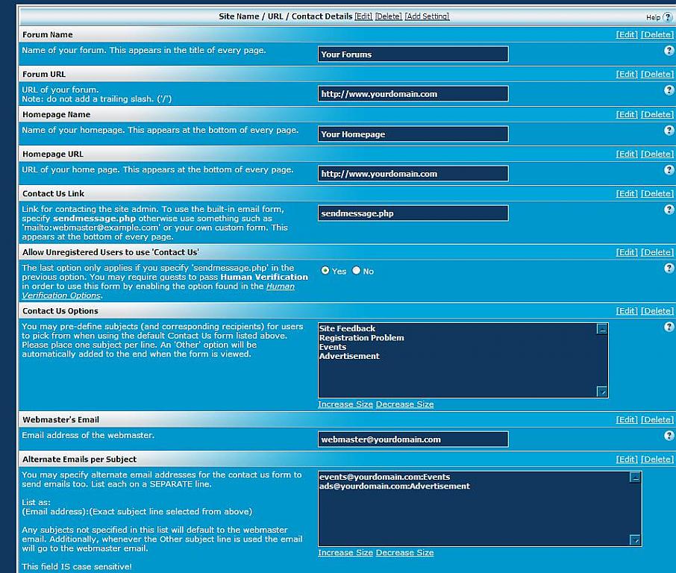Open help icon for Homepage Name row
676x573 pixels.
click(x=669, y=130)
